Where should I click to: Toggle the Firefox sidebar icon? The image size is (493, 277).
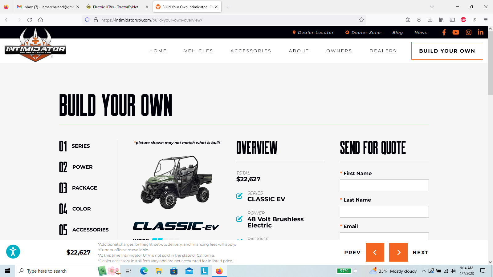(452, 20)
